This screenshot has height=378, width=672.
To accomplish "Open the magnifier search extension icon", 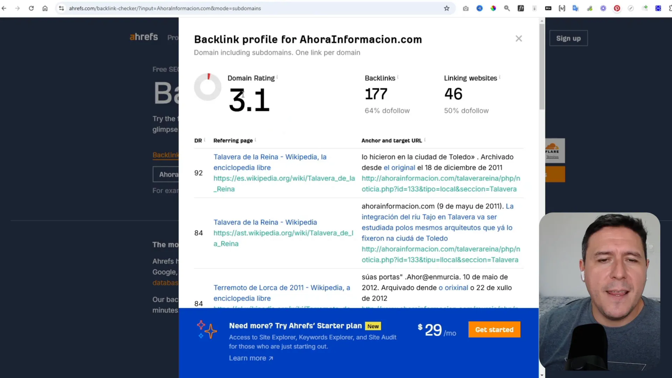I will tap(507, 8).
